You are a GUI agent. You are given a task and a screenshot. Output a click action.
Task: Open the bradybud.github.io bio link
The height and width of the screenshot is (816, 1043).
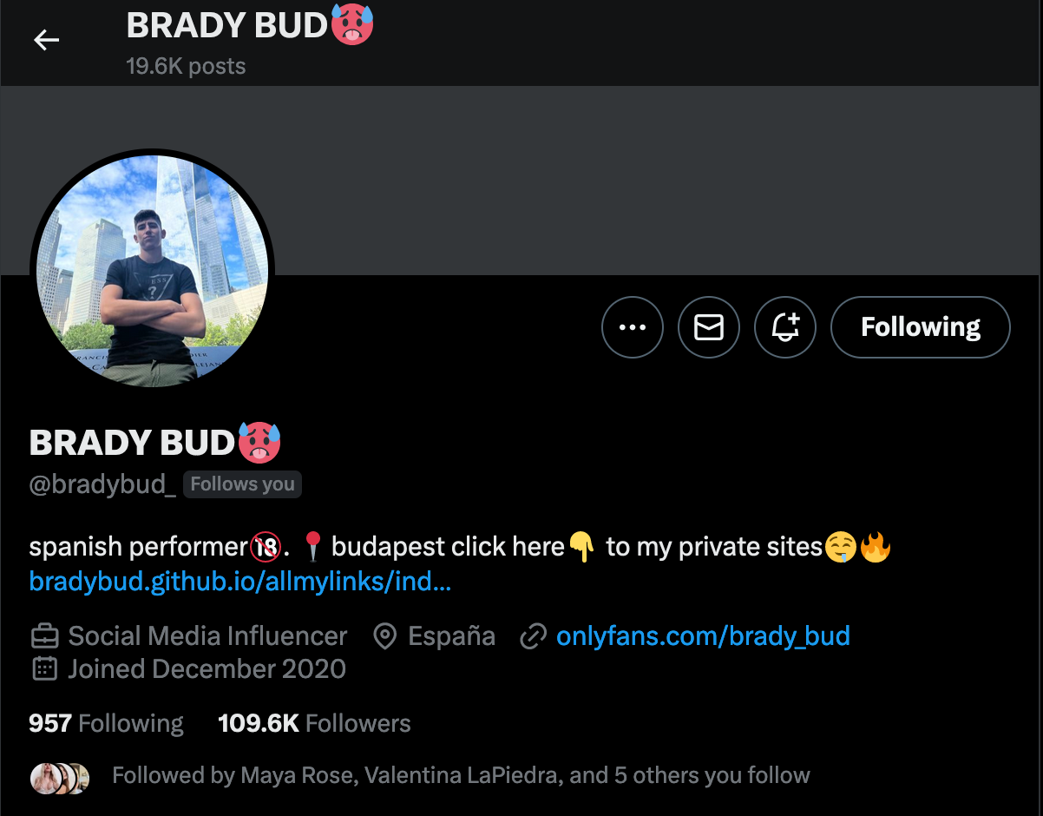click(x=239, y=581)
